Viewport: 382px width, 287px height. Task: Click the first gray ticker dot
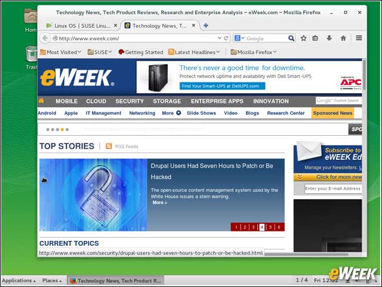coord(48,130)
